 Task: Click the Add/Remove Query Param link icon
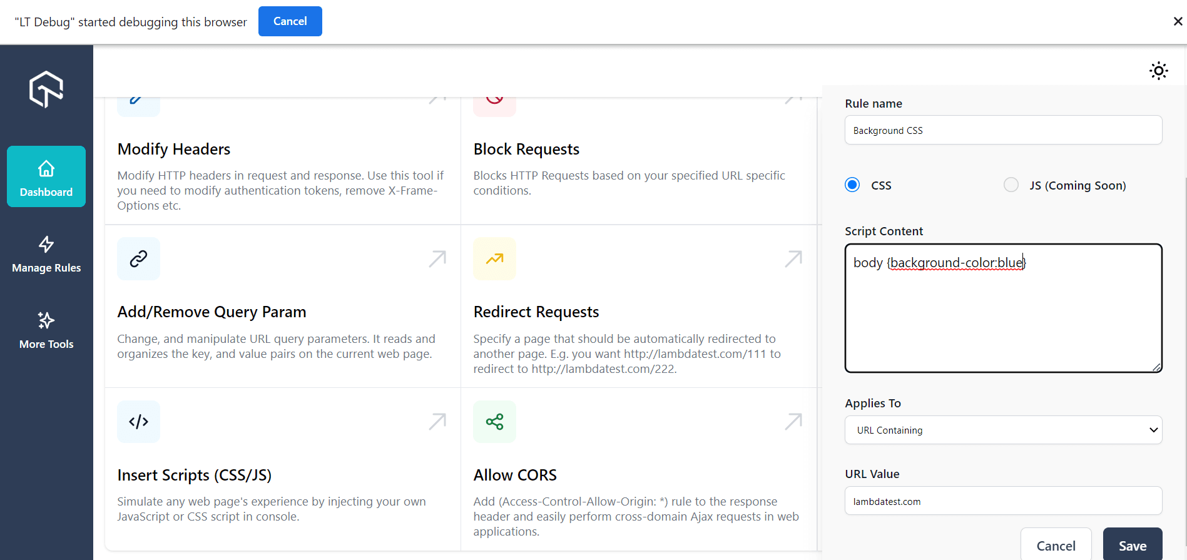click(x=138, y=258)
